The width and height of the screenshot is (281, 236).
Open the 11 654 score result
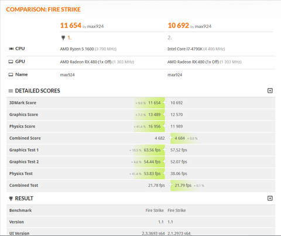click(x=71, y=25)
